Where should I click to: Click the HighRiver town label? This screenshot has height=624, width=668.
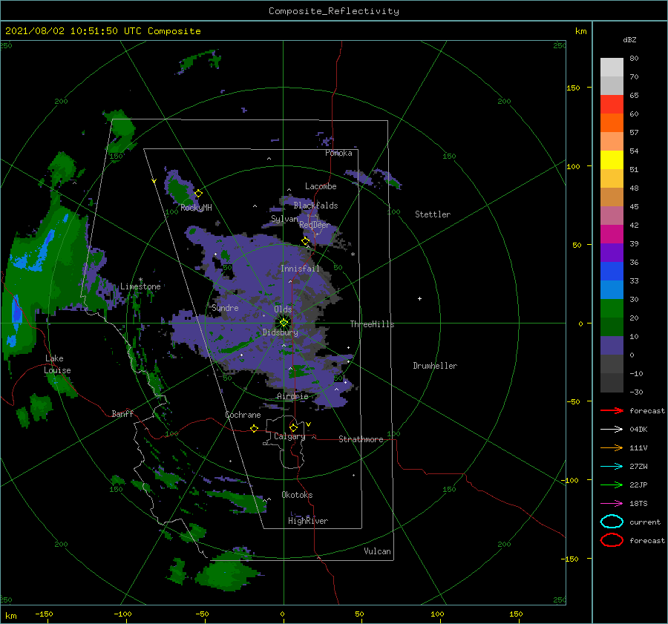308,521
